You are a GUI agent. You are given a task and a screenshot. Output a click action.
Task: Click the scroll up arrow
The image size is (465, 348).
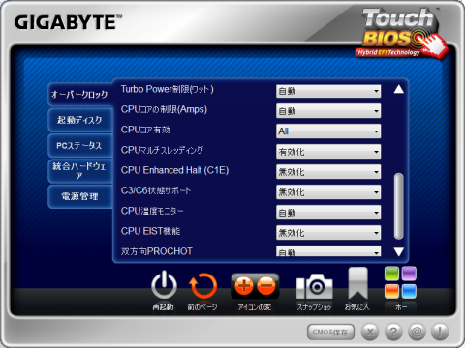click(x=399, y=89)
